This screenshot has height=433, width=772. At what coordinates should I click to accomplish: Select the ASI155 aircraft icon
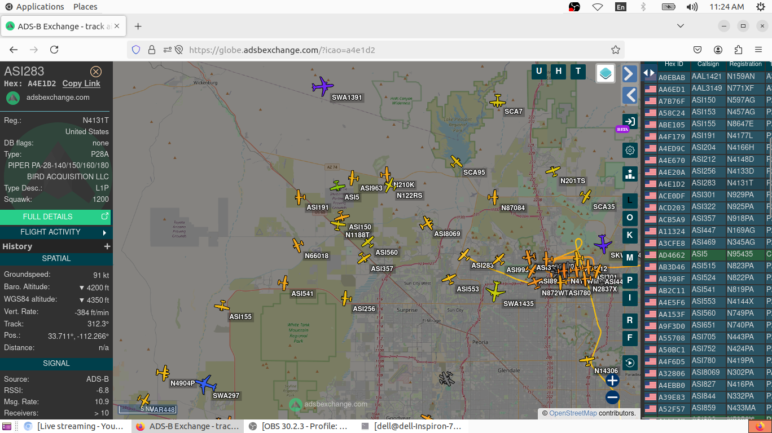click(222, 306)
